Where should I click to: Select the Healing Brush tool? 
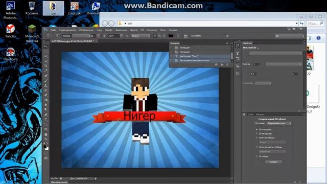pos(45,76)
